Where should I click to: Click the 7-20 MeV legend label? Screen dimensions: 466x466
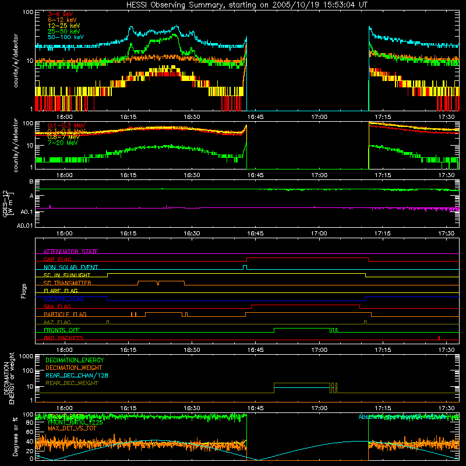(63, 143)
